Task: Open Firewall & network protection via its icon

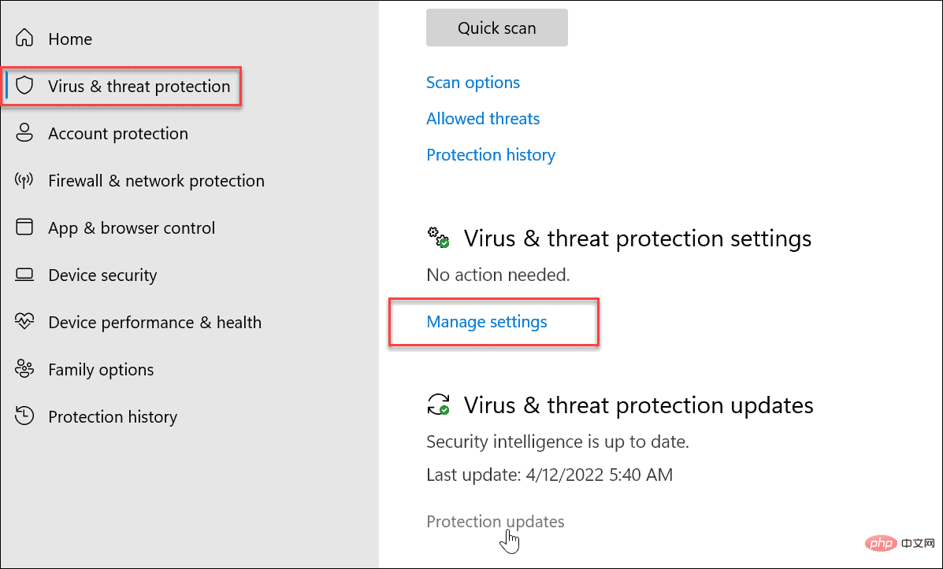Action: (x=24, y=180)
